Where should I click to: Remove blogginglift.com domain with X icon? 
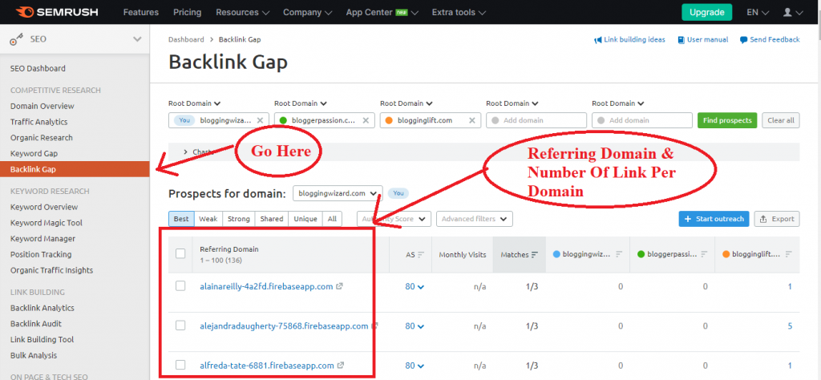pos(471,120)
